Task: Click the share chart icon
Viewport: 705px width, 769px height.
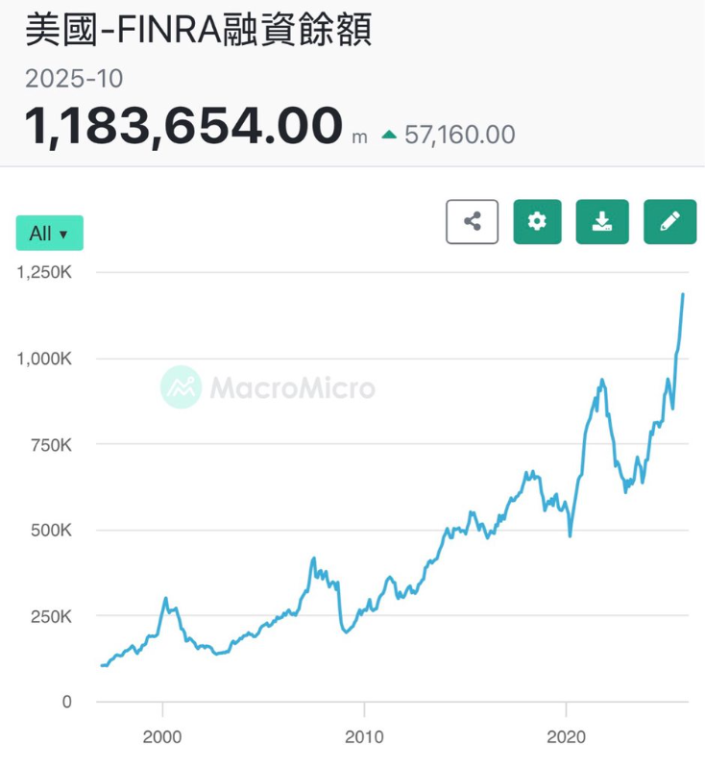Action: coord(472,221)
